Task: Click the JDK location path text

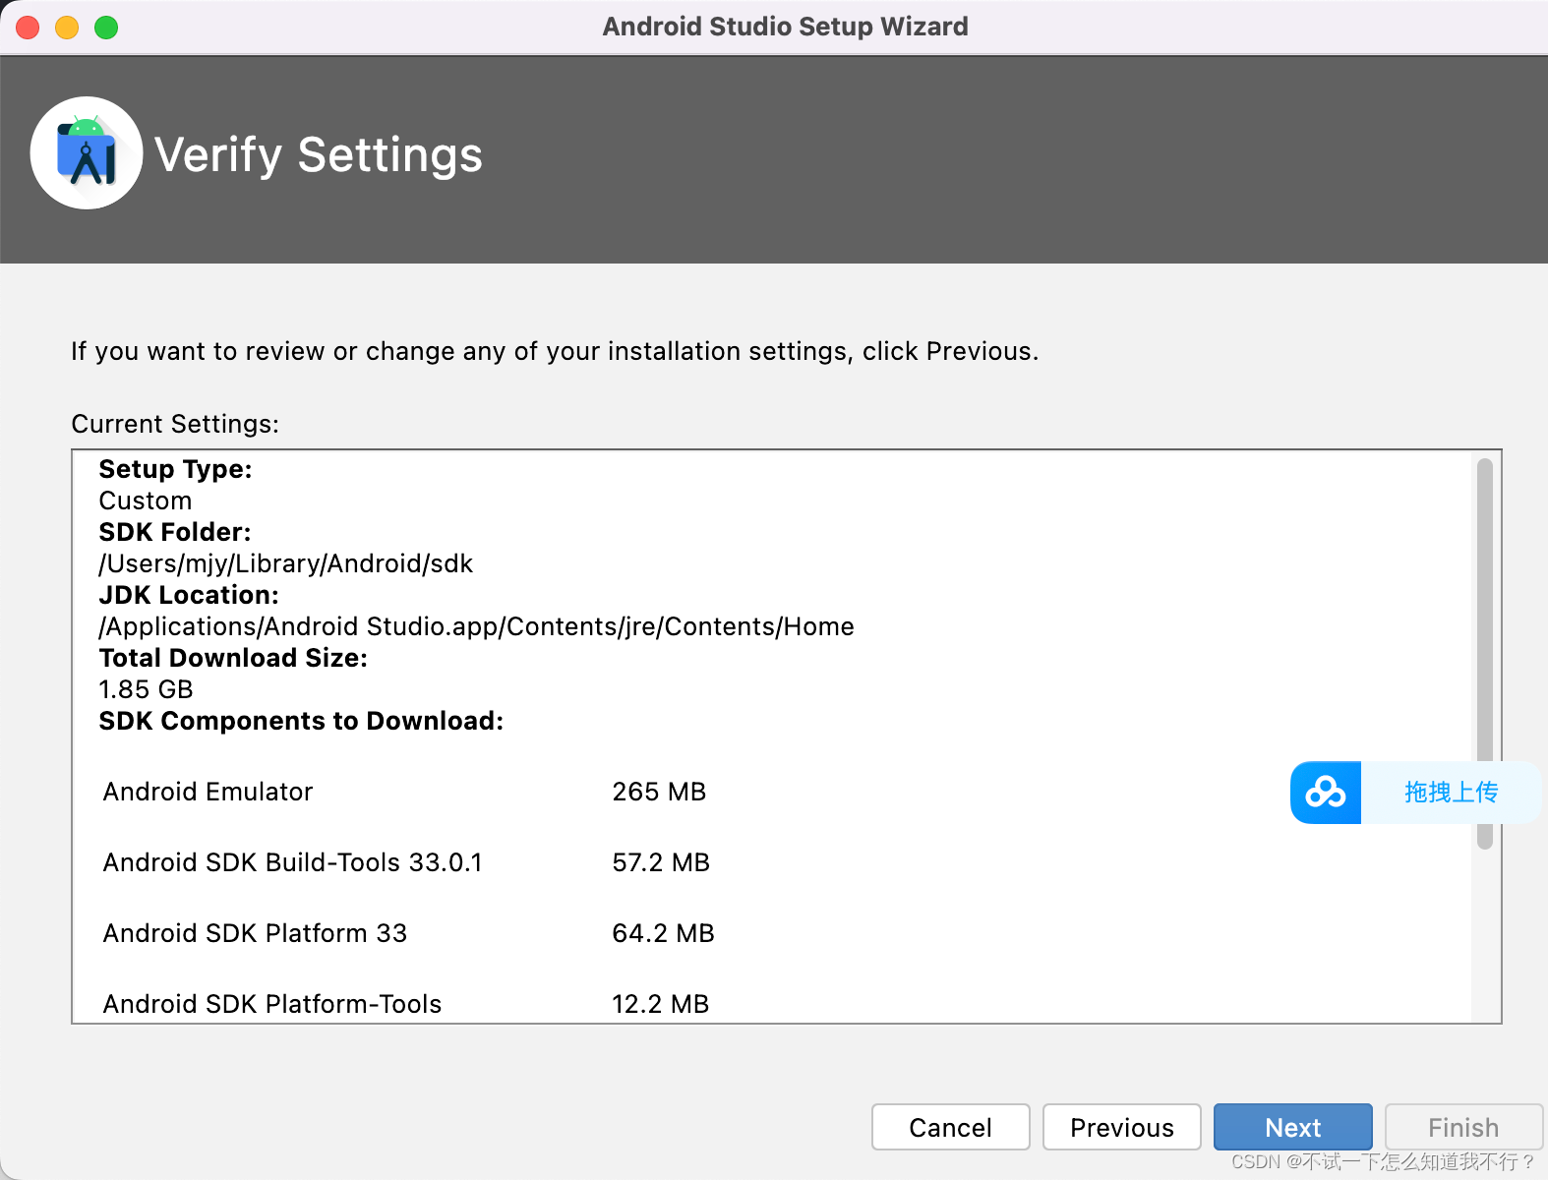Action: pos(476,626)
